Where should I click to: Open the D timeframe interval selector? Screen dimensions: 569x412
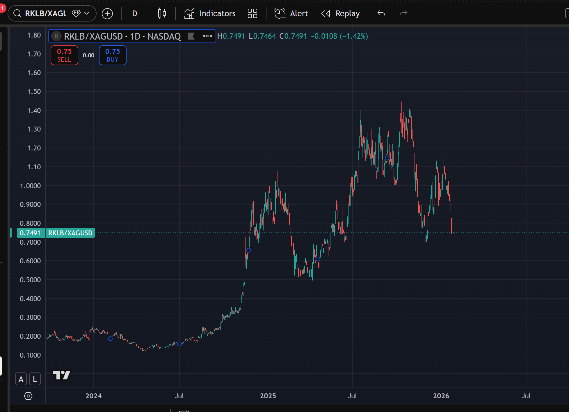(x=135, y=13)
